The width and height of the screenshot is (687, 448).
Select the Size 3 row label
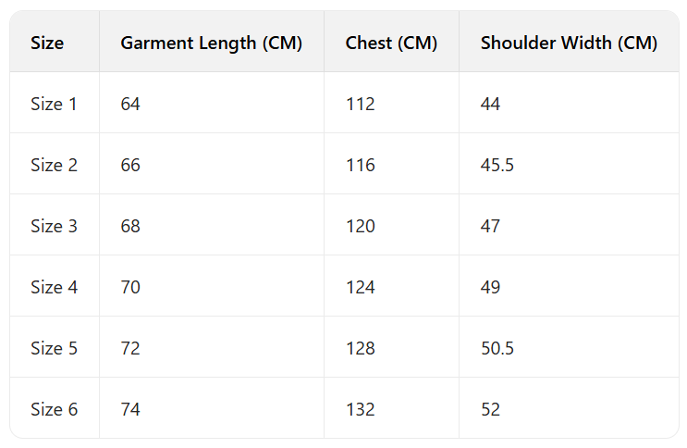(x=54, y=226)
